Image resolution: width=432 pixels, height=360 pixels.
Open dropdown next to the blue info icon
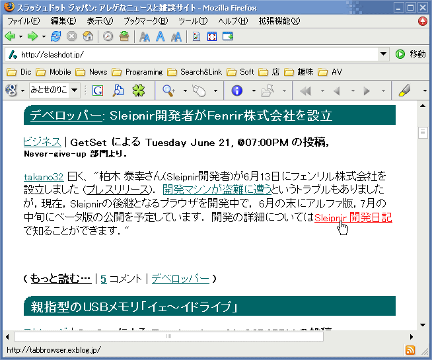254,90
